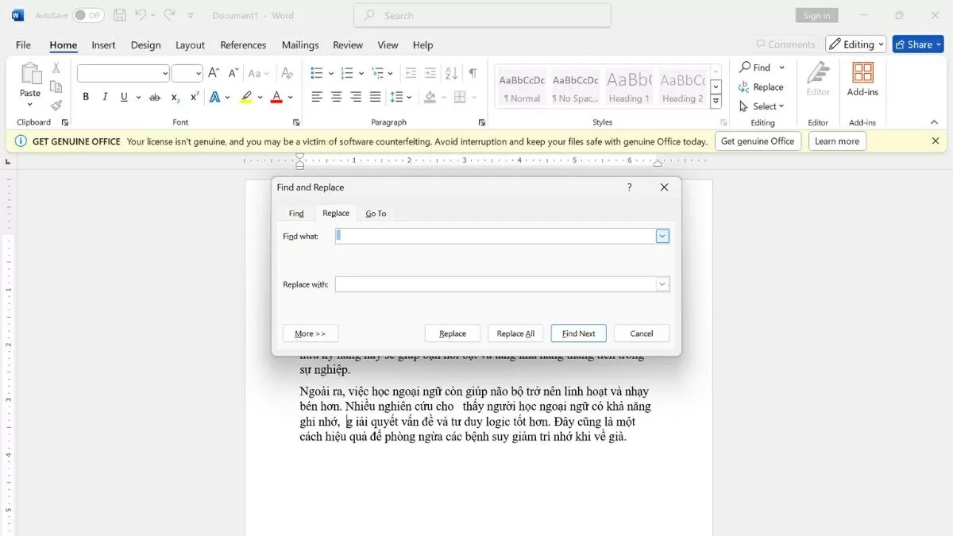Viewport: 953px width, 536px height.
Task: Expand the Find what dropdown arrow
Action: pyautogui.click(x=662, y=236)
